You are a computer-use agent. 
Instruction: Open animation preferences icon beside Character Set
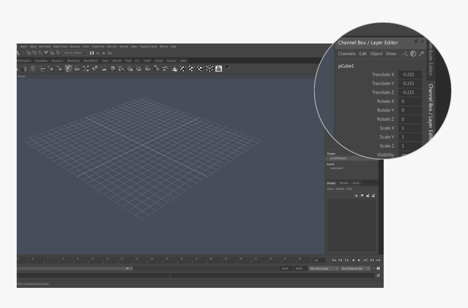coord(378,268)
